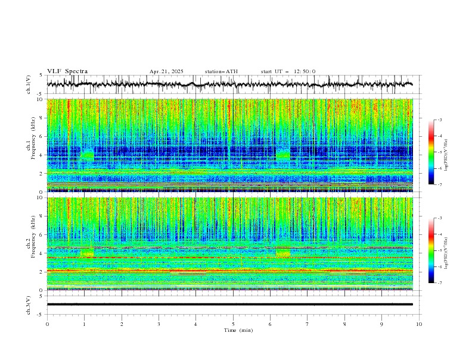Click the "-3" tick on ch.1 color bar
This screenshot has width=472, height=364.
point(440,120)
